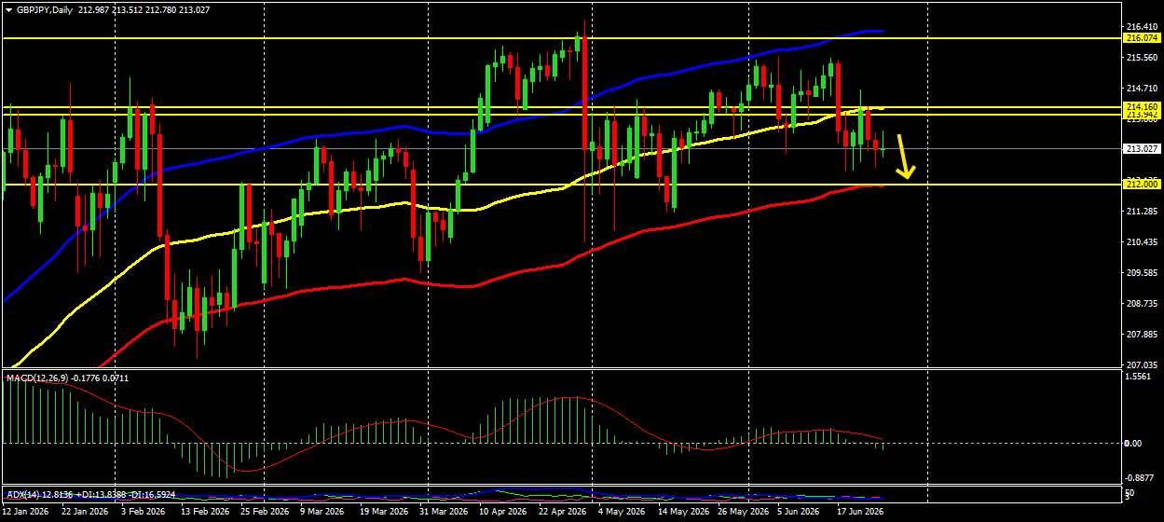
Task: Click the 22 Jan 2026 date label
Action: coord(84,512)
